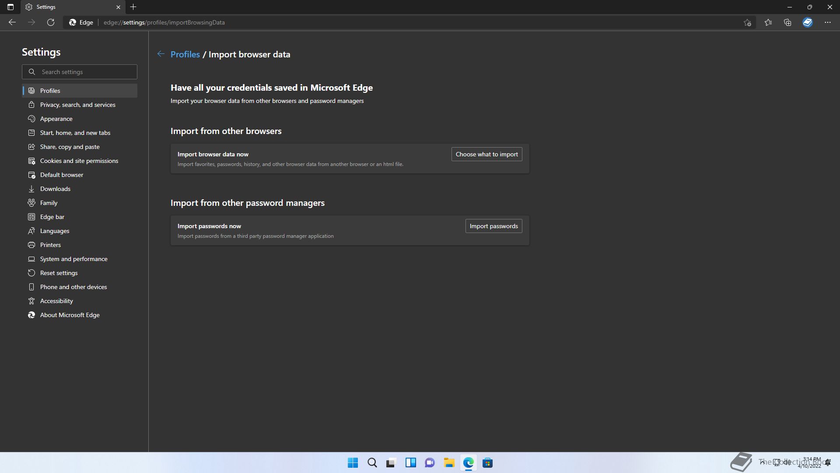Open Widgets from taskbar
840x473 pixels.
click(x=410, y=462)
